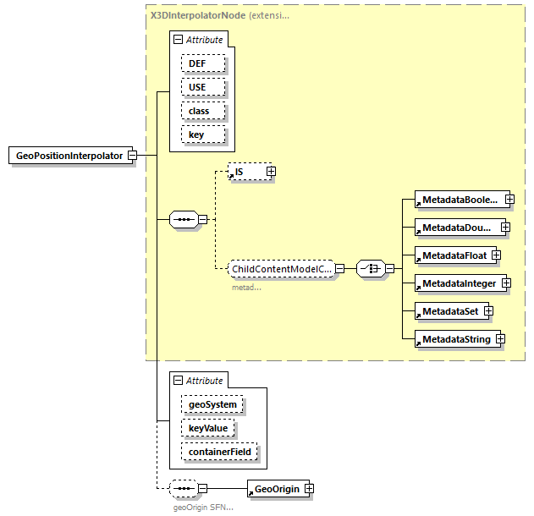This screenshot has width=534, height=516.
Task: Expand the IS element plus sign
Action: click(271, 172)
